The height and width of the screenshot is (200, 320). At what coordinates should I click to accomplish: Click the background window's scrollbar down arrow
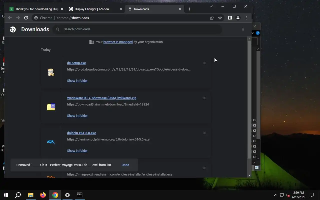coord(258,158)
